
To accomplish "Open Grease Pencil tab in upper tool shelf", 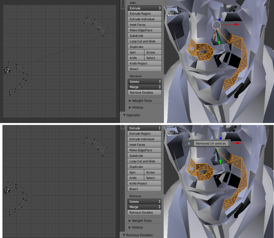I will pyautogui.click(x=123, y=4).
